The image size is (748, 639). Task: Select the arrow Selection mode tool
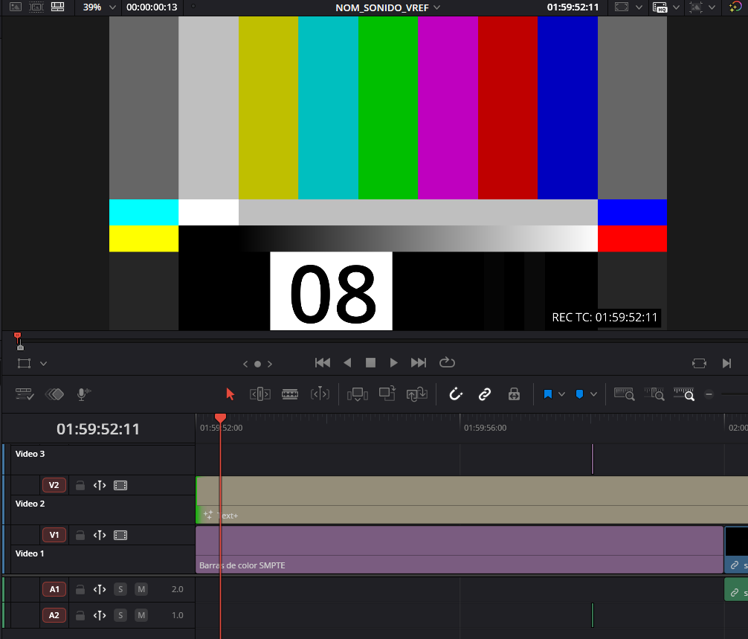point(230,394)
